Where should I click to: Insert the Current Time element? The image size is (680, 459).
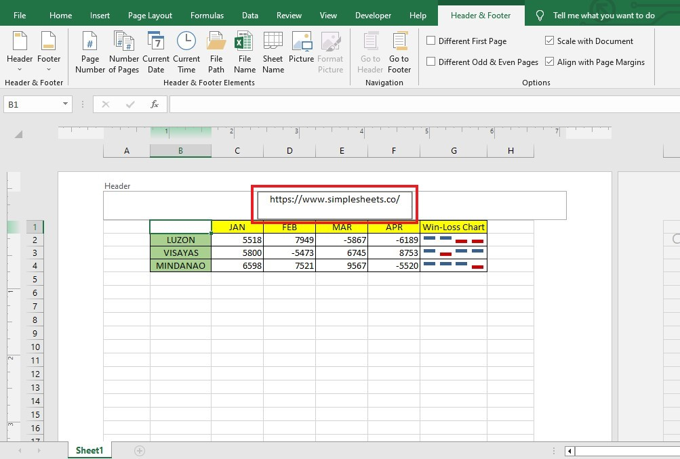(186, 51)
